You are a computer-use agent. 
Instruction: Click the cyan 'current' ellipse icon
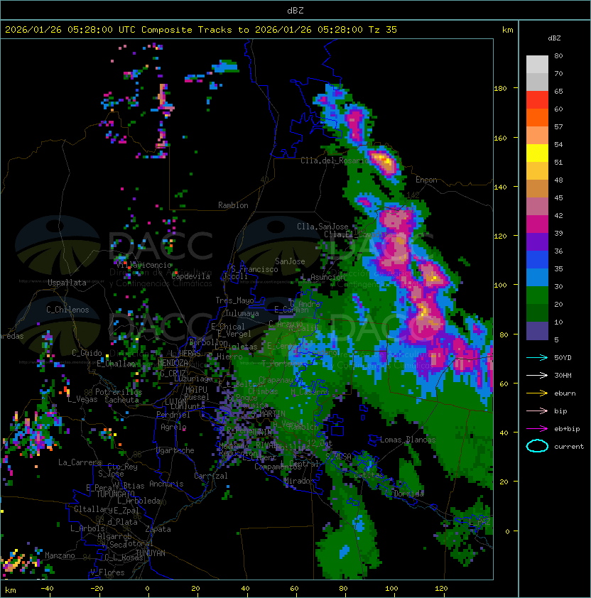point(537,446)
